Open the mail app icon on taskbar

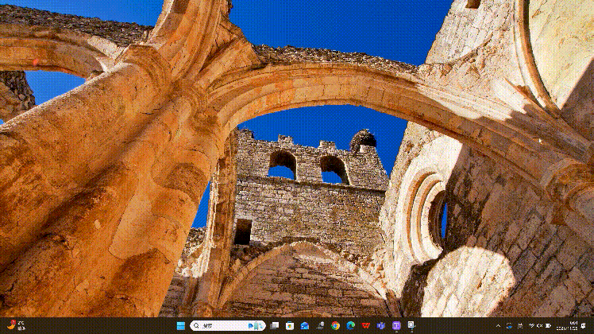[x=305, y=326]
